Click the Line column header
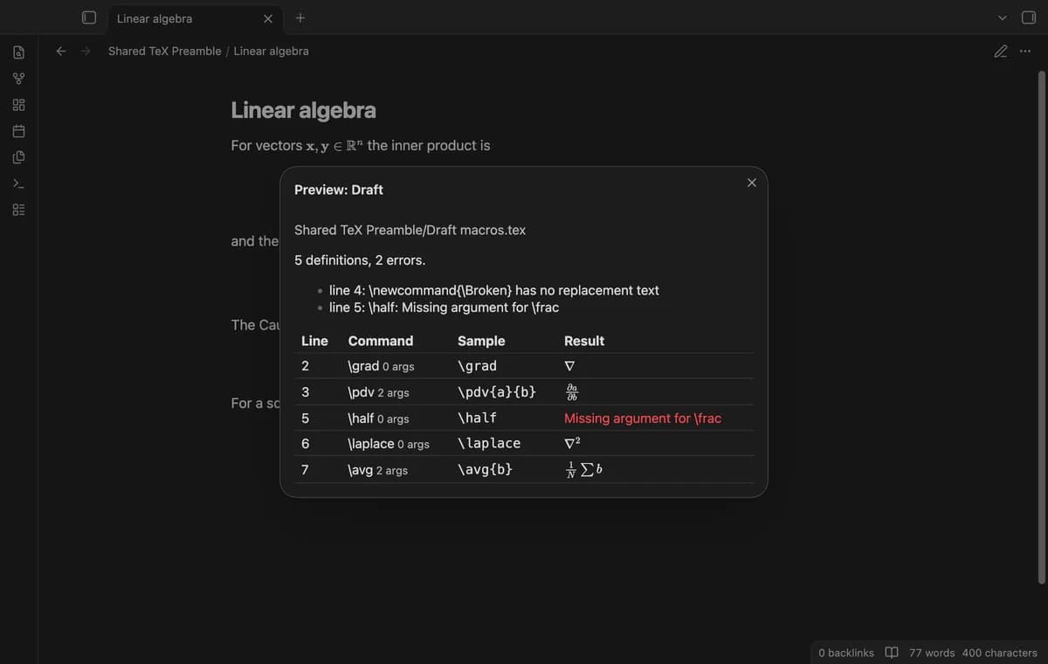This screenshot has width=1048, height=664. click(x=314, y=341)
